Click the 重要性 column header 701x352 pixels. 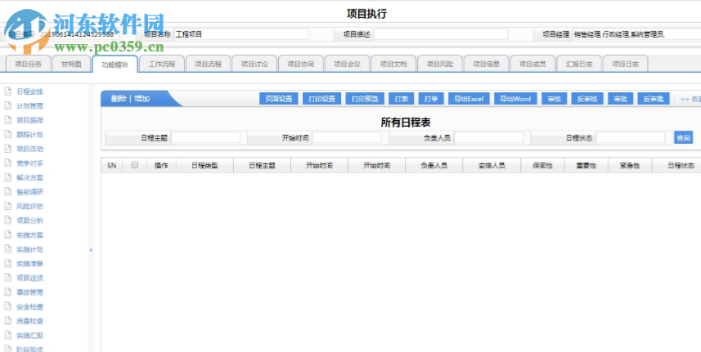pos(586,166)
